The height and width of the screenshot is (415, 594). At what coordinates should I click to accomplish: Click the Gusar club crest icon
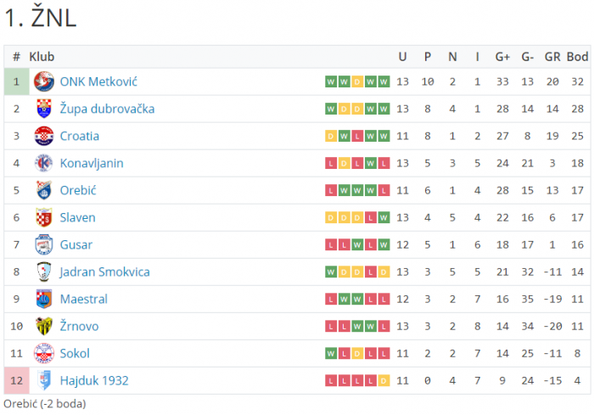43,244
